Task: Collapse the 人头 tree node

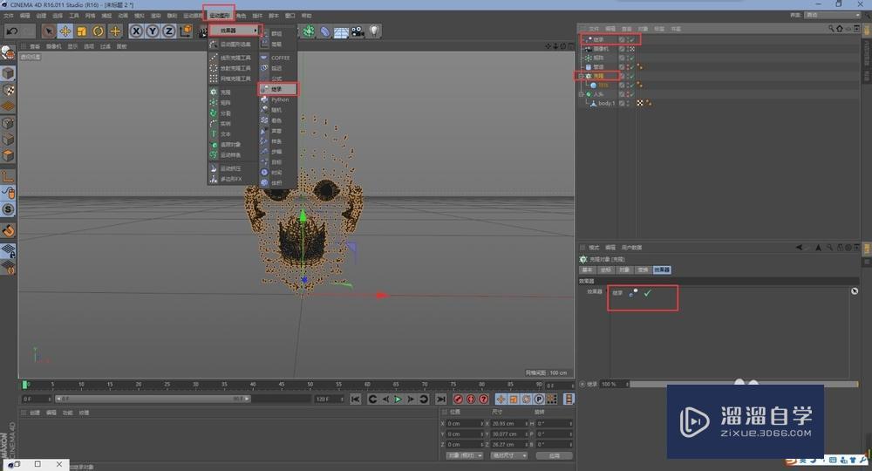Action: point(581,94)
